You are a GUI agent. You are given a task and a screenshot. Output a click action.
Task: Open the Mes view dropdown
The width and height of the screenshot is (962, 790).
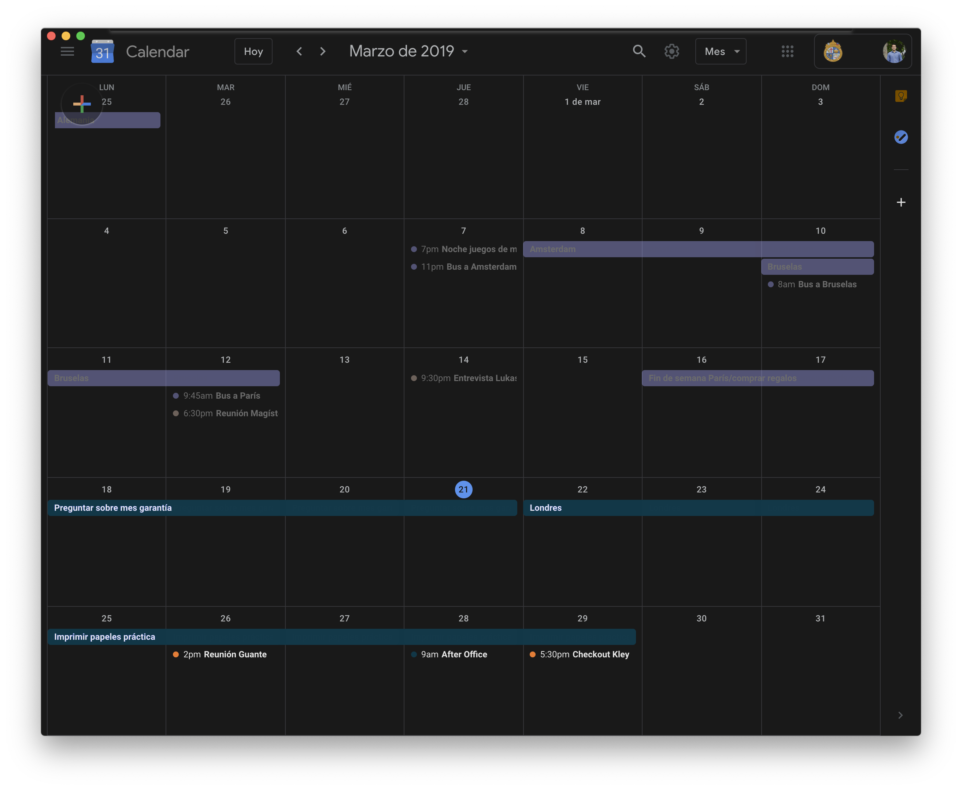pyautogui.click(x=721, y=51)
